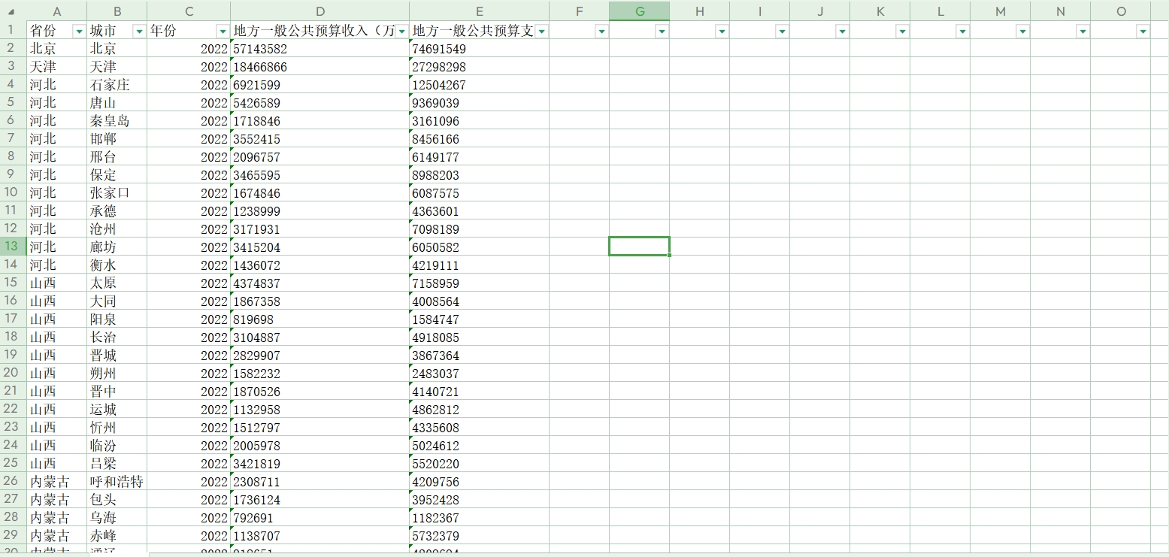
Task: Open the filter dropdown in column K
Action: pyautogui.click(x=902, y=31)
